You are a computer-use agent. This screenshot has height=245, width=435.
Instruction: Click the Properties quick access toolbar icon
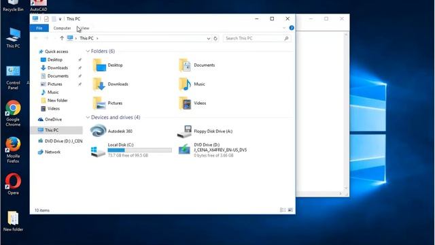[46, 19]
